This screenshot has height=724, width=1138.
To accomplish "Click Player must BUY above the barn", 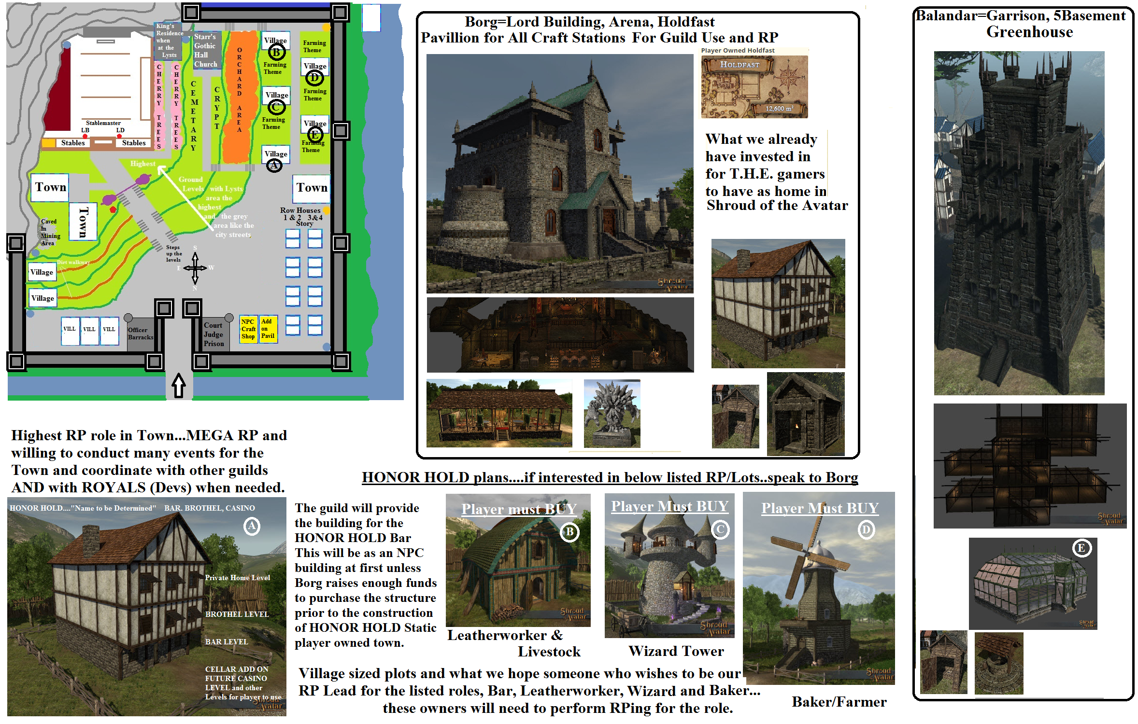I will tap(519, 509).
